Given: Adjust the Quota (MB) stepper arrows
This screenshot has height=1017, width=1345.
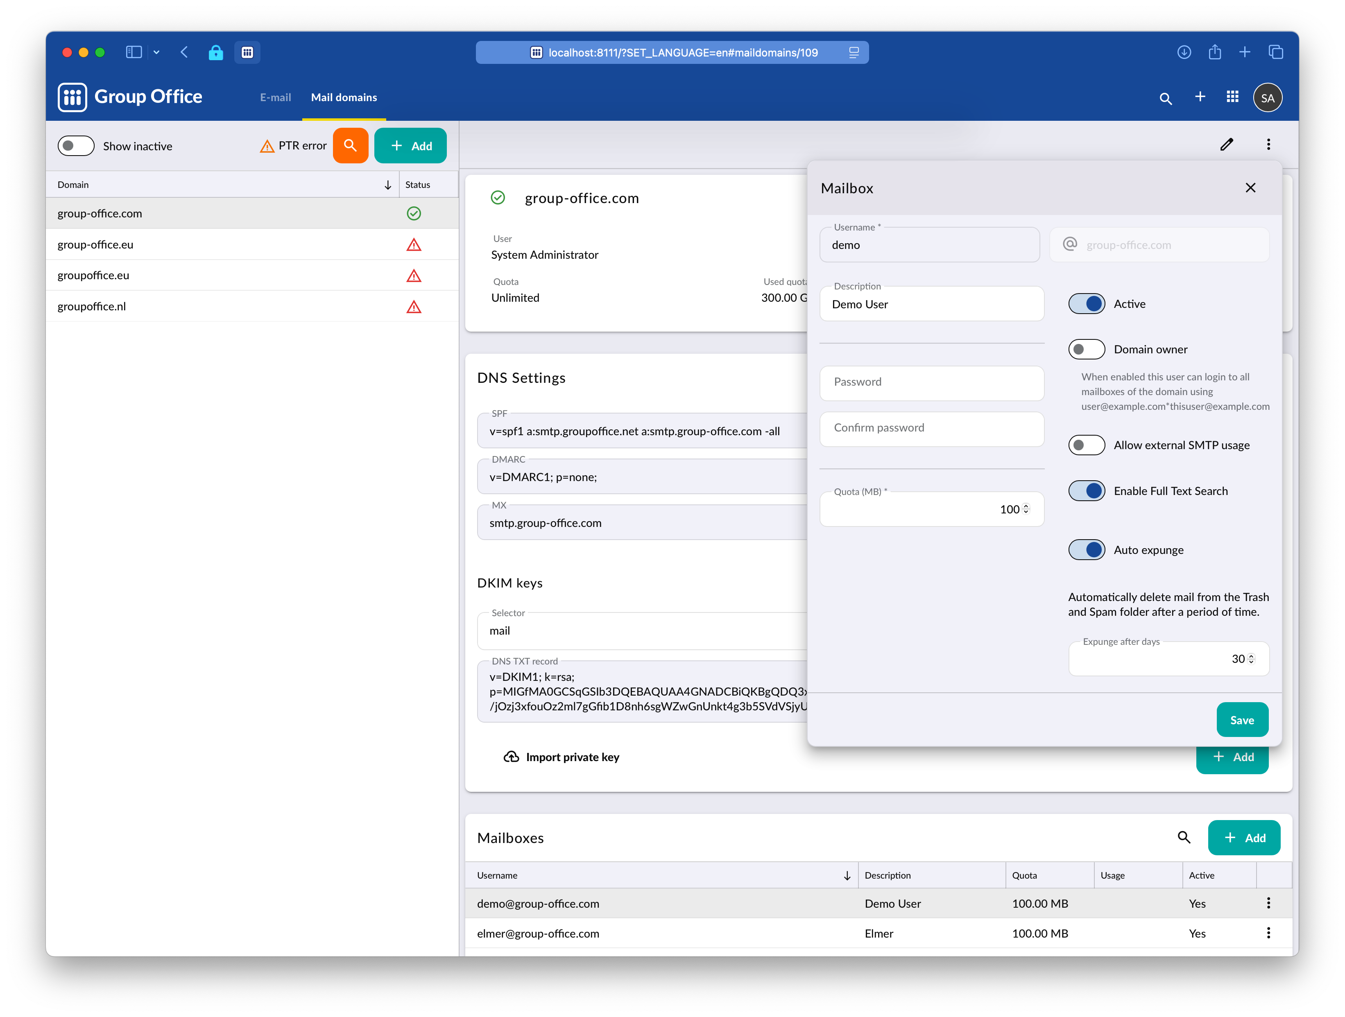Looking at the screenshot, I should [x=1026, y=509].
